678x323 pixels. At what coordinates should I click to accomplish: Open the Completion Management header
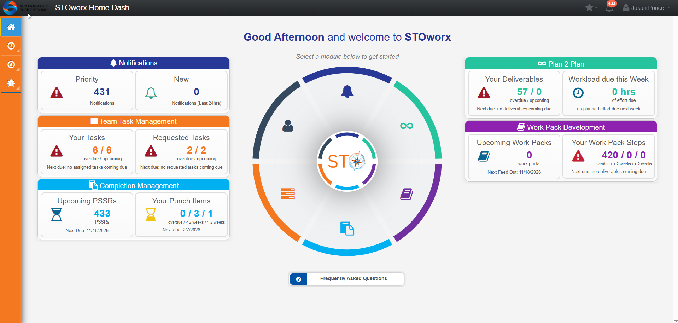pyautogui.click(x=134, y=185)
